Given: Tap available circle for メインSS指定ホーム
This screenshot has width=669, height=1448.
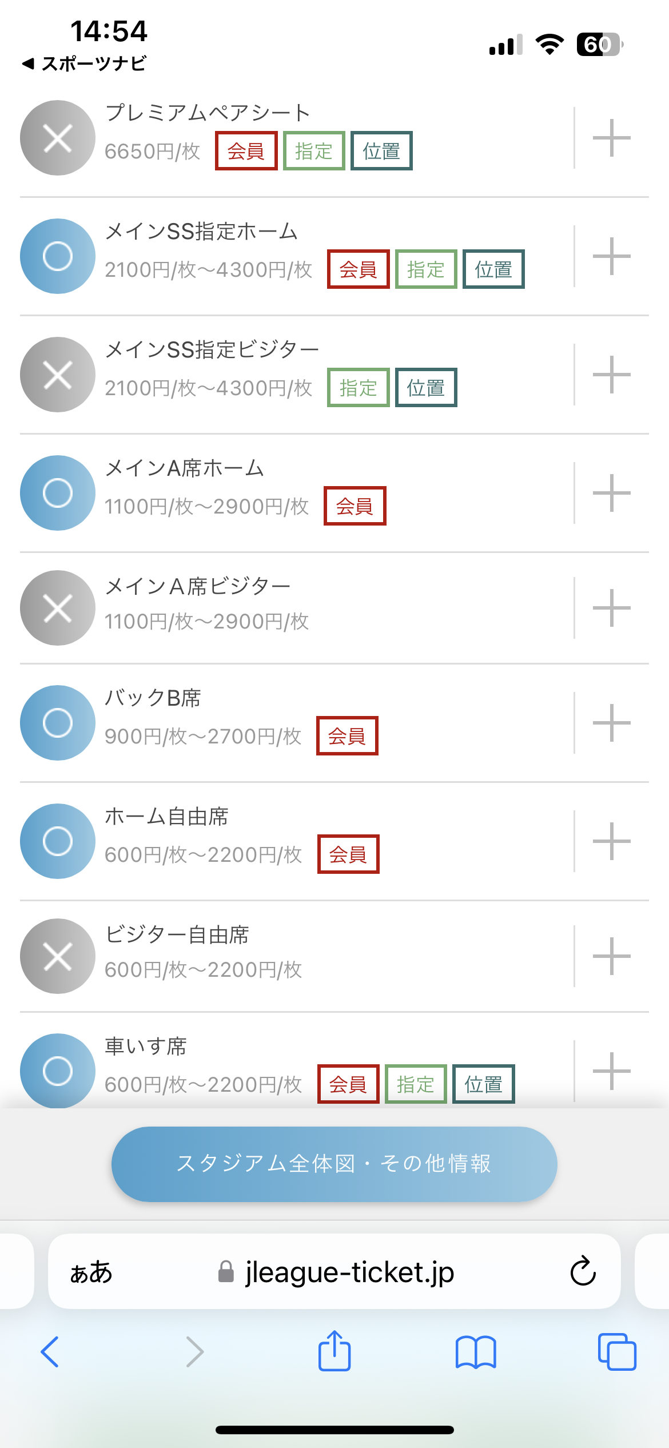Looking at the screenshot, I should point(58,256).
